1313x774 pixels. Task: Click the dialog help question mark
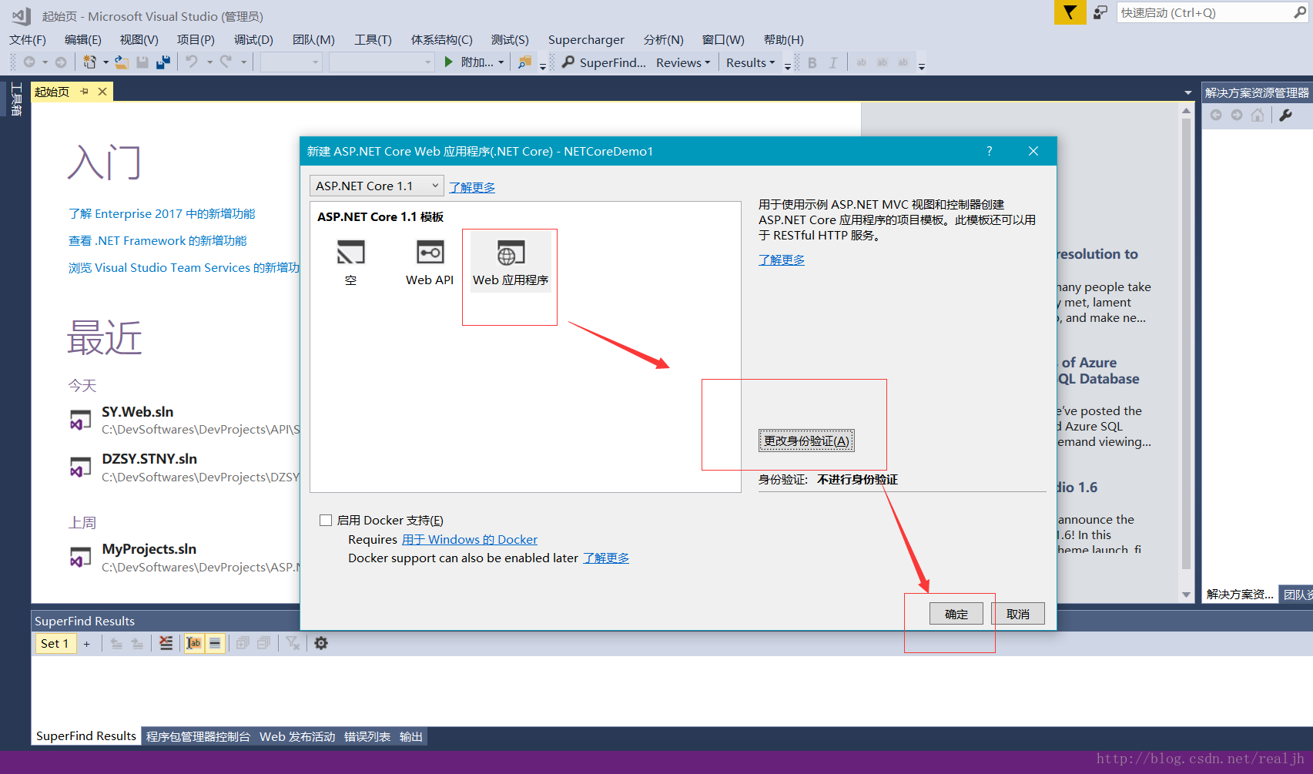[x=990, y=151]
